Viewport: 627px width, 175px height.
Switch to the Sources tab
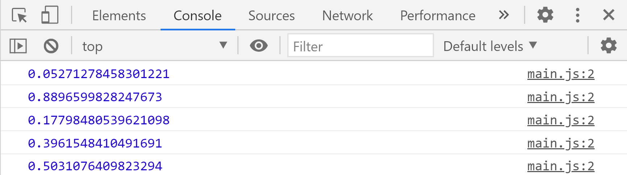271,16
